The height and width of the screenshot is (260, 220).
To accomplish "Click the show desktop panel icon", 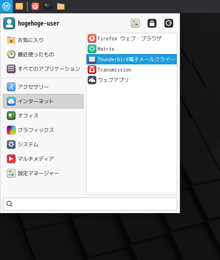I will tap(19, 6).
